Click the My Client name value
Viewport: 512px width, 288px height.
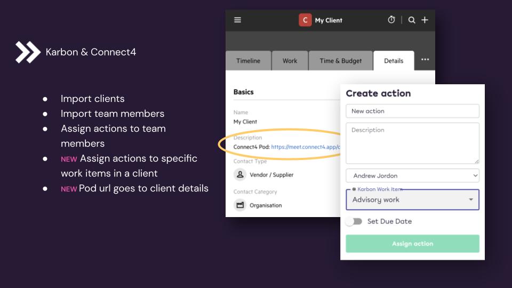tap(245, 122)
